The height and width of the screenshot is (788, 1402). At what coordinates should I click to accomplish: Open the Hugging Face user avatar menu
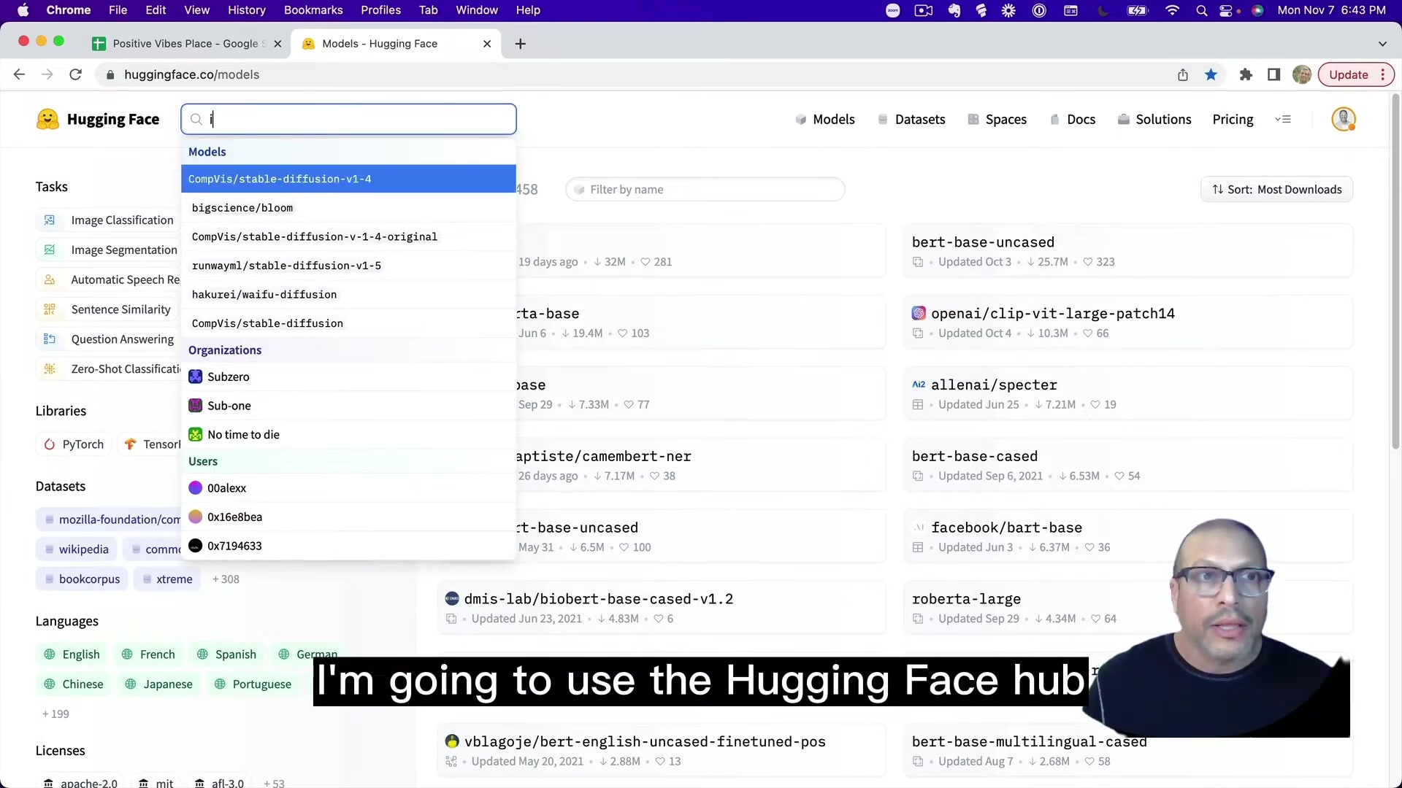[x=1344, y=120]
